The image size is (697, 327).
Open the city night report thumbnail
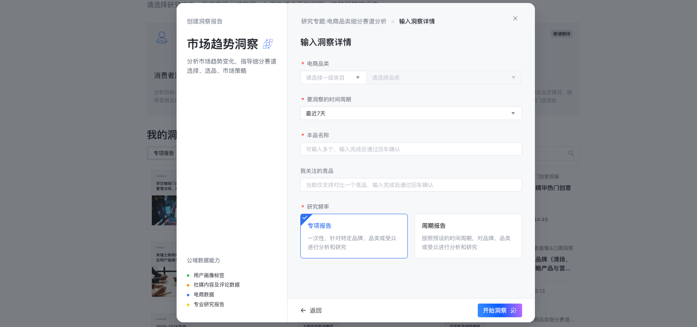pyautogui.click(x=164, y=210)
